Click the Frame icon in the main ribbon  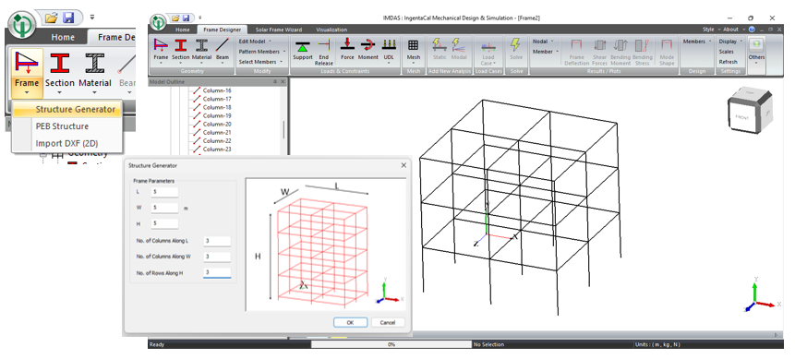click(x=161, y=45)
